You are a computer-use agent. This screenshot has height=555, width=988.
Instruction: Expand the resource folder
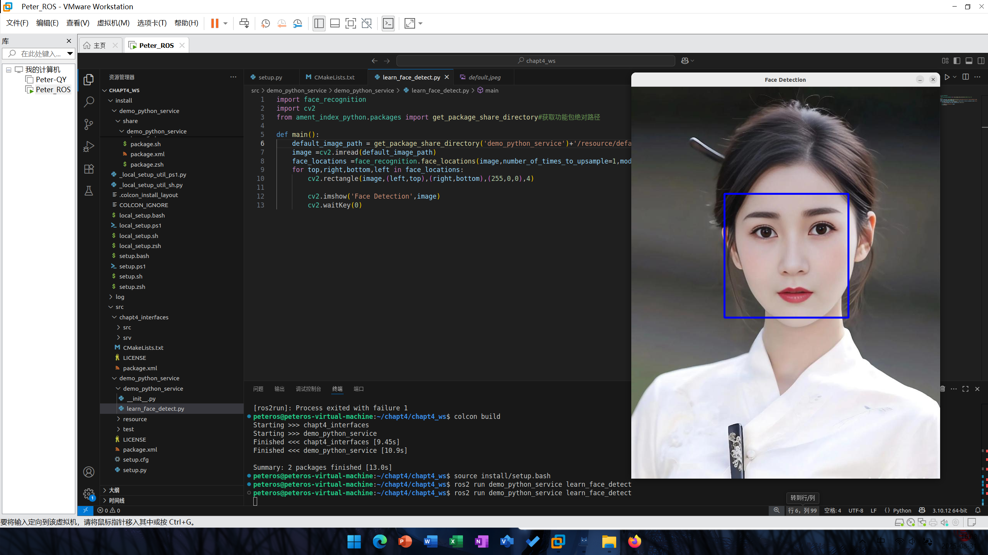point(135,419)
